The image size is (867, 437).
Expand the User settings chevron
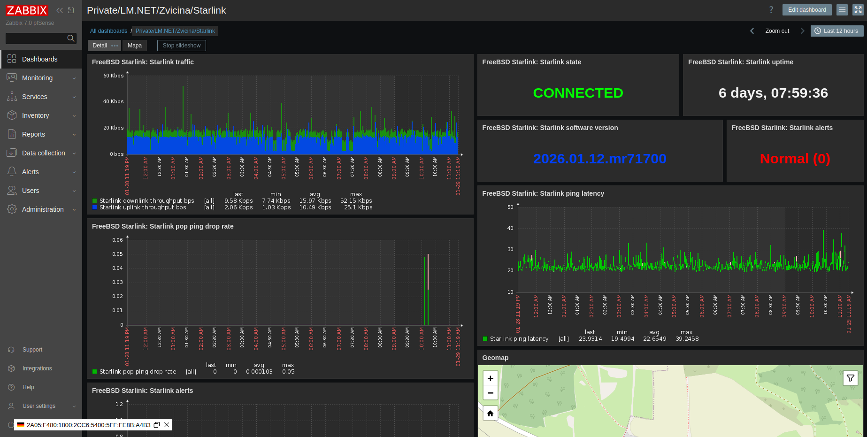tap(74, 406)
